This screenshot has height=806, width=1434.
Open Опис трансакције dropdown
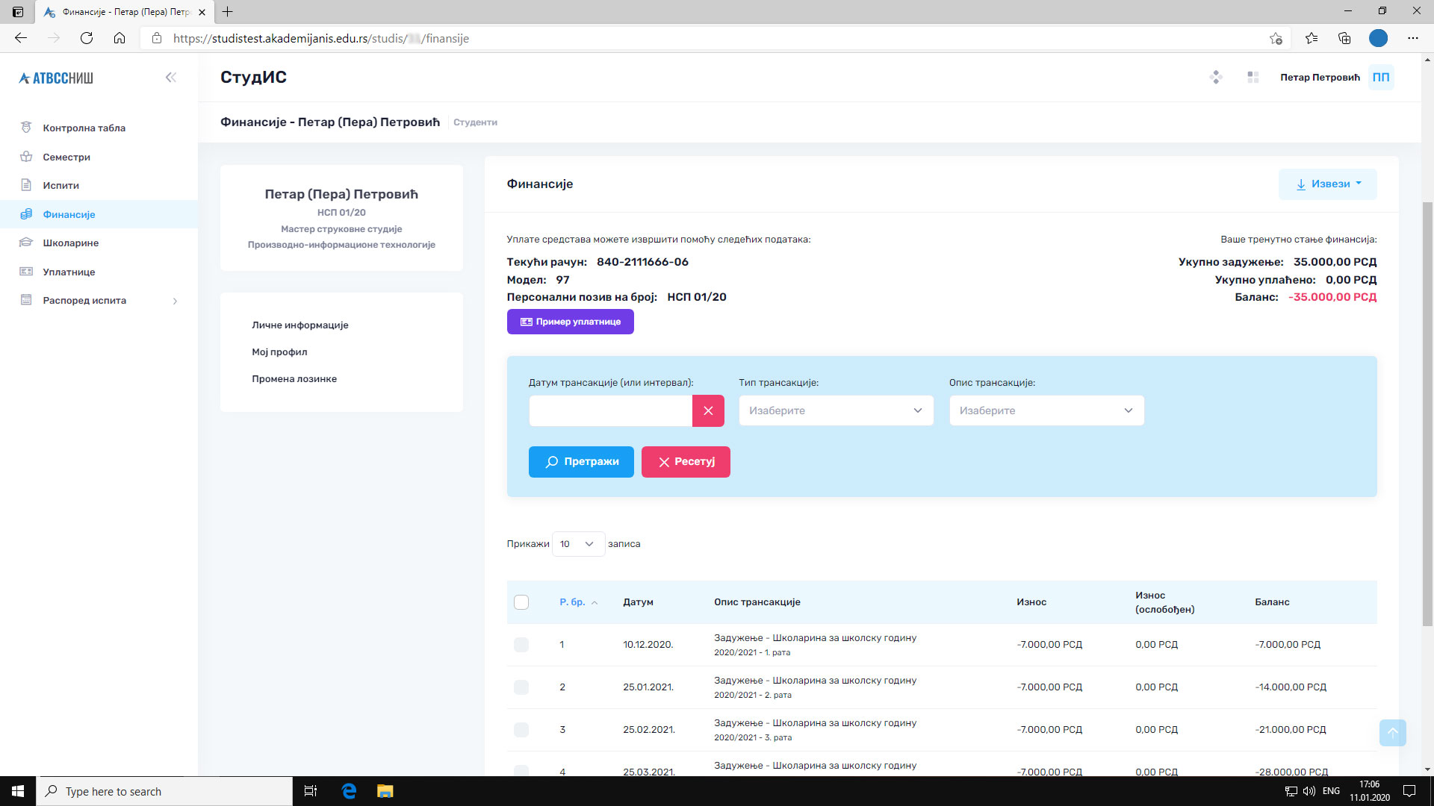pos(1046,410)
